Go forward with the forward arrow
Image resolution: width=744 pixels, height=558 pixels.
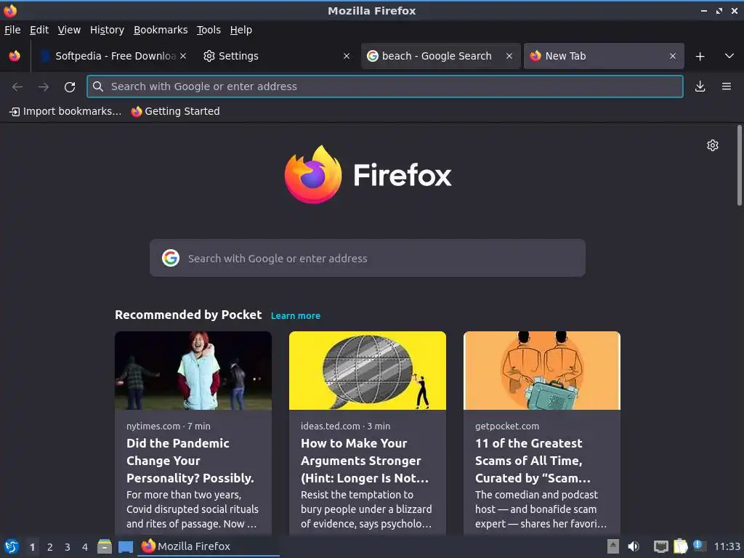click(44, 87)
